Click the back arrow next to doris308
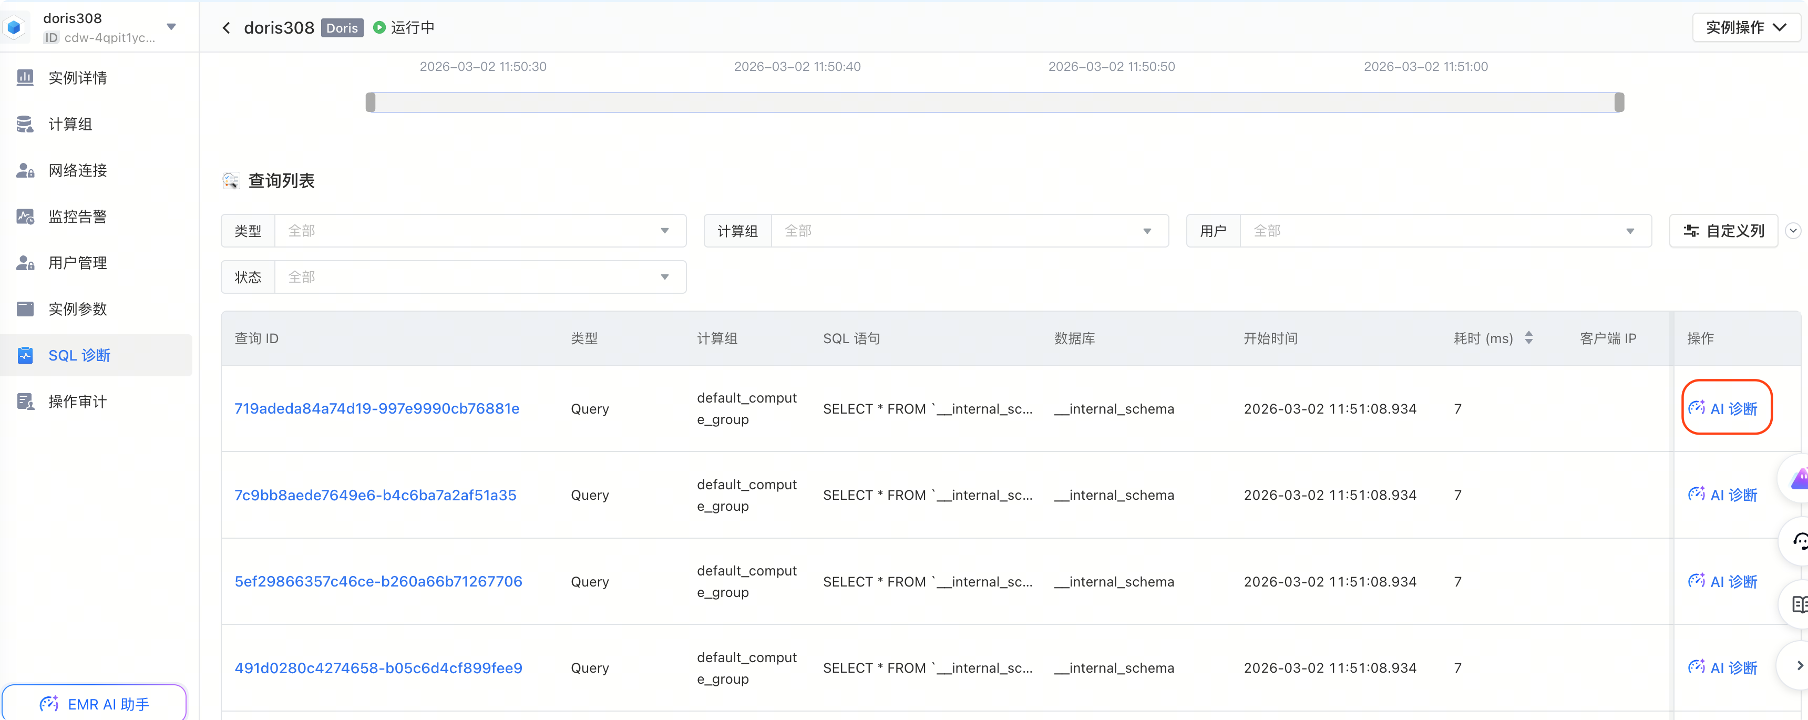The height and width of the screenshot is (720, 1808). (226, 28)
